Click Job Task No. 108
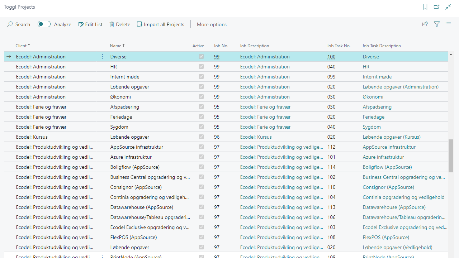This screenshot has height=258, width=459. pyautogui.click(x=331, y=237)
